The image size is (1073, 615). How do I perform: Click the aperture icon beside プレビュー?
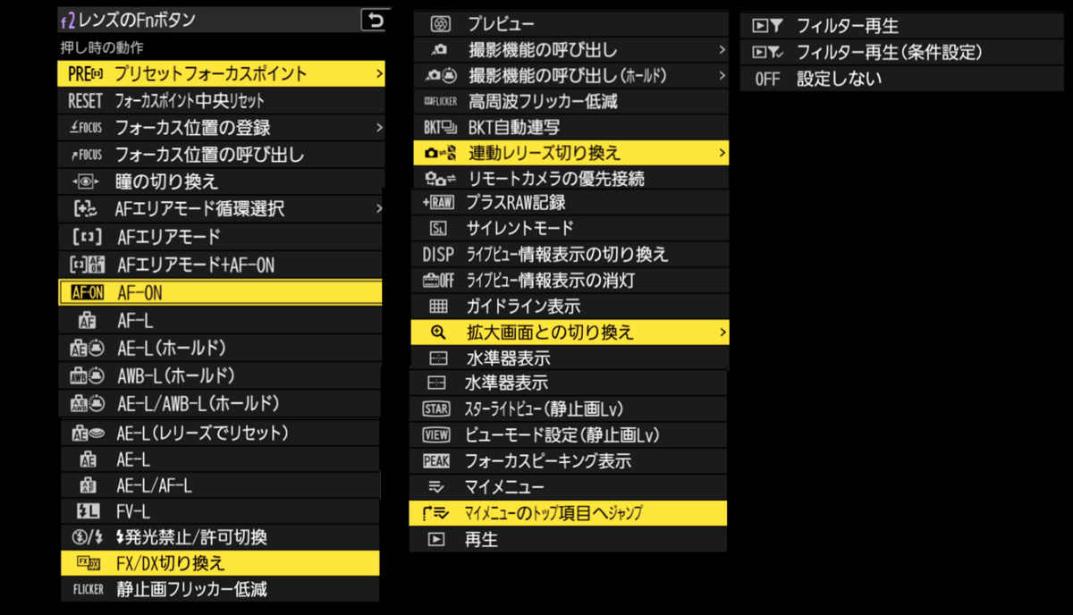click(439, 24)
